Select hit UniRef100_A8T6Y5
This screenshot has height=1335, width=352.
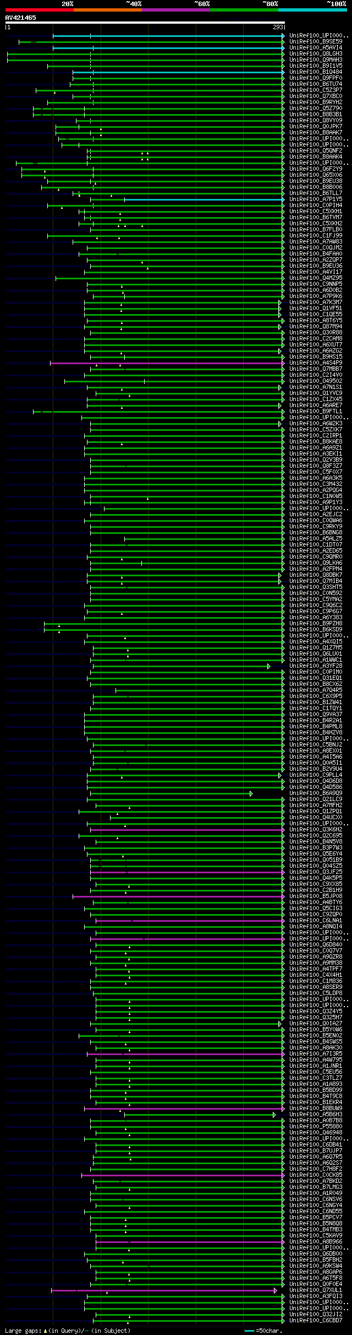[x=316, y=321]
